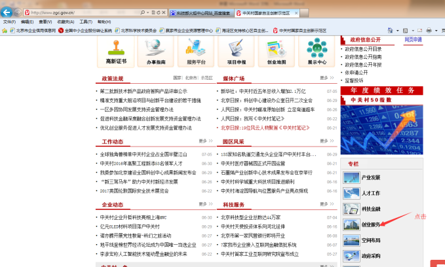445x267 pixels.
Task: Click the 展示中心 icon
Action: [317, 48]
